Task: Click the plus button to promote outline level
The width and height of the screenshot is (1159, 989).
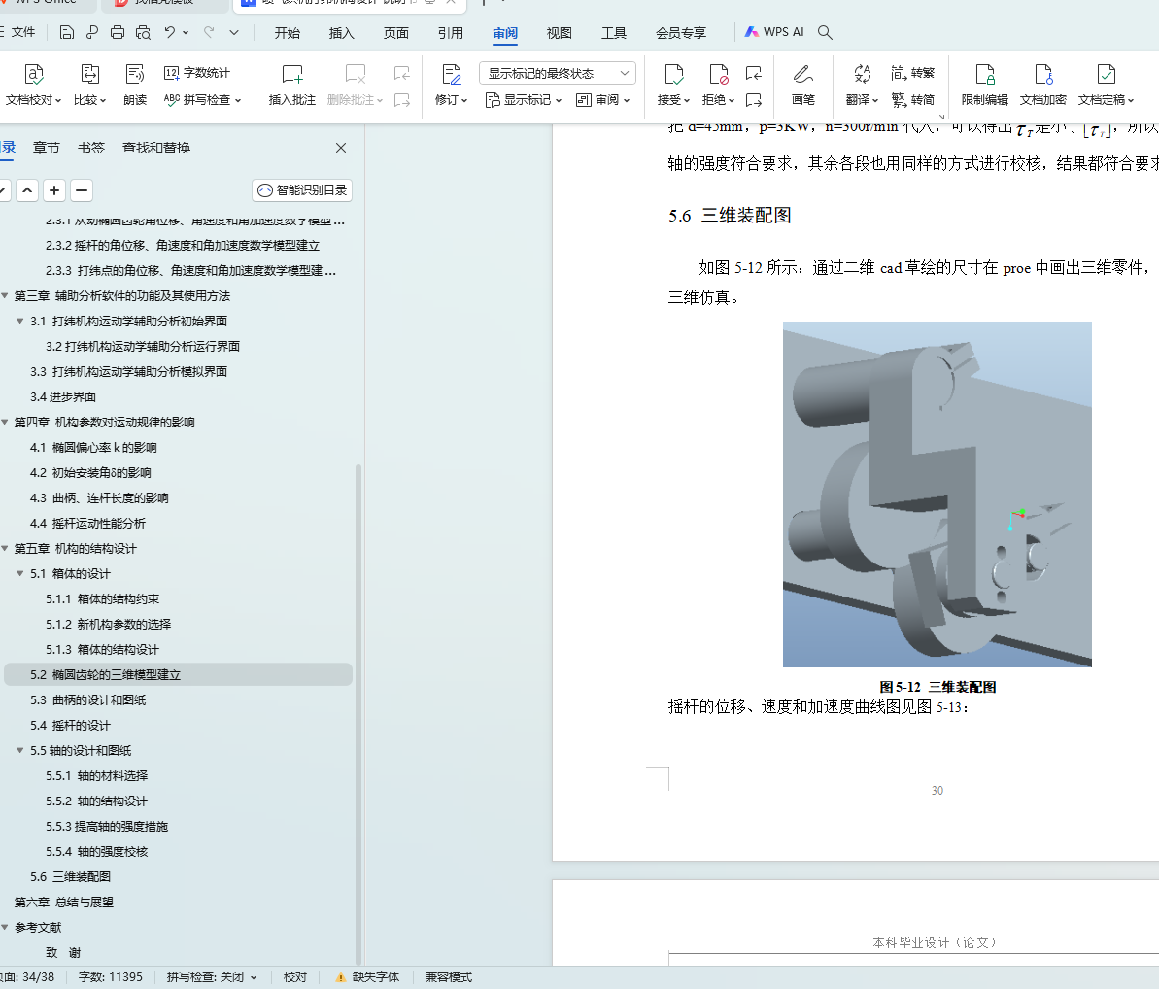Action: [54, 190]
